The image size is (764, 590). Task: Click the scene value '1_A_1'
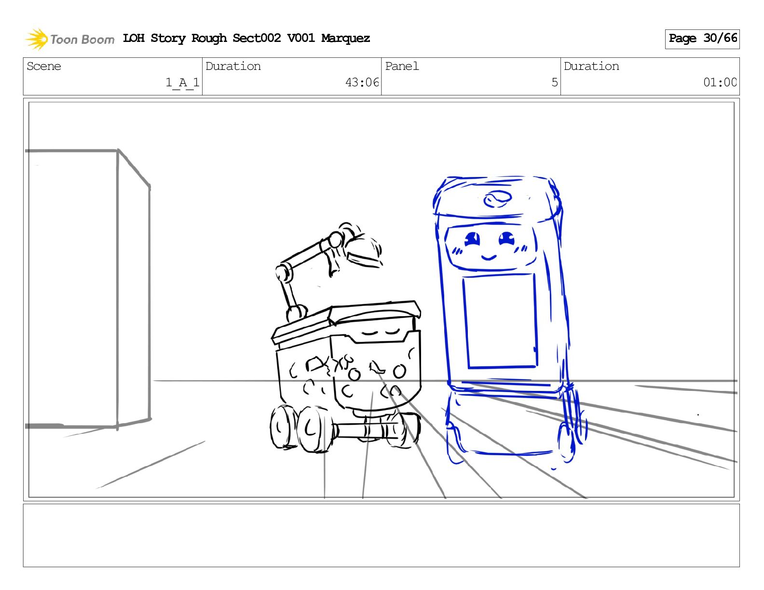(x=182, y=82)
